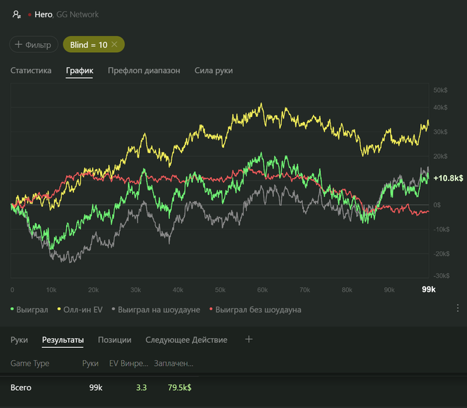The image size is (467, 408).
Task: Open the chart's three-dot options menu
Action: pos(458,308)
